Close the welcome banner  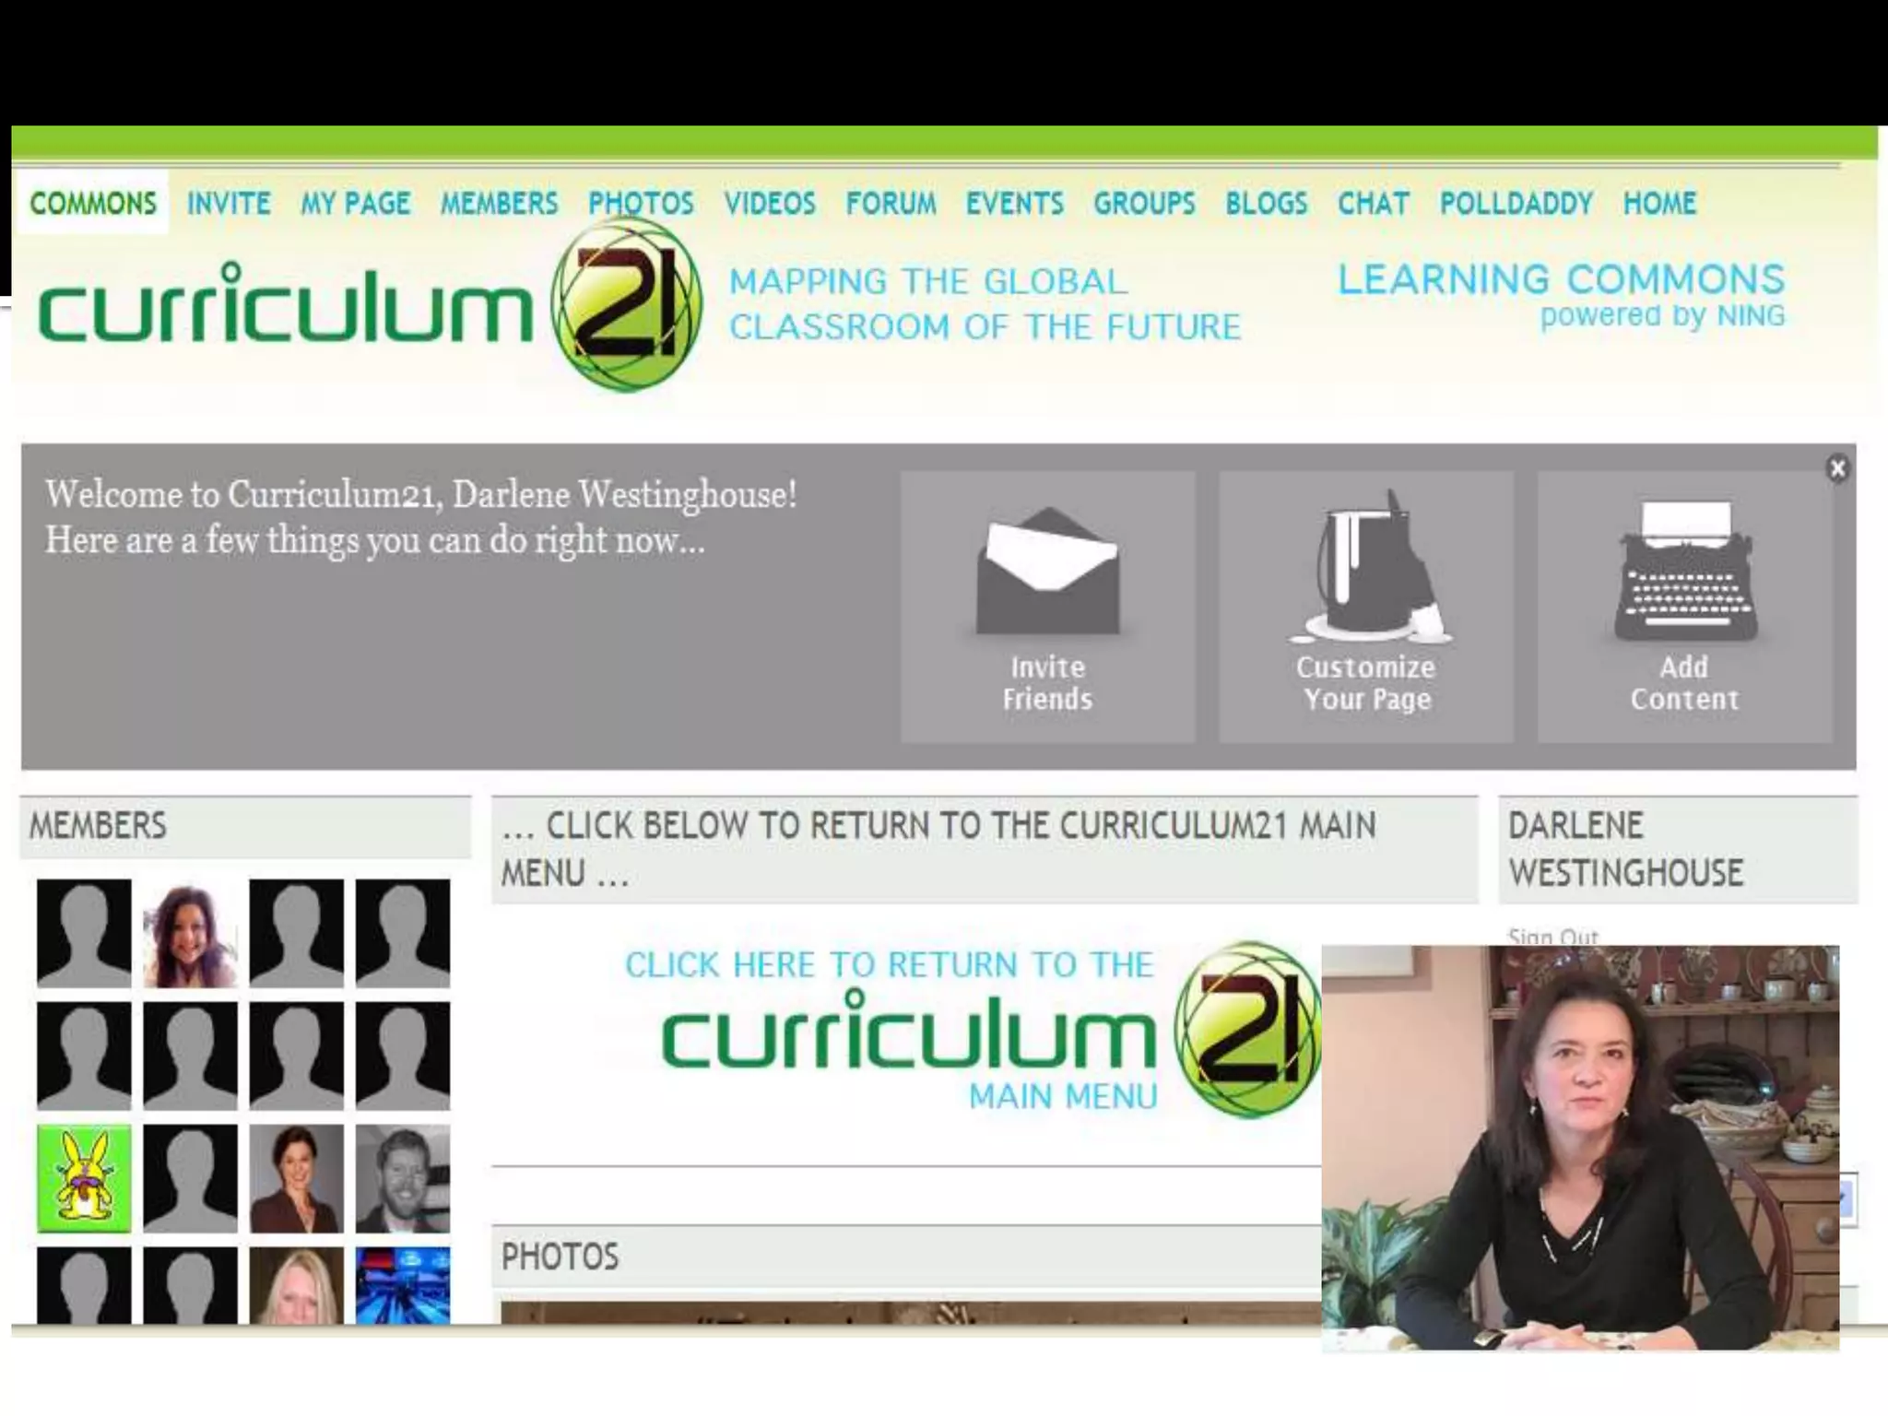pyautogui.click(x=1837, y=468)
